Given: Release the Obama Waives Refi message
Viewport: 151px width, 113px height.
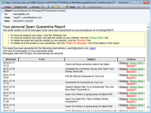Looking at the screenshot, I should coord(124,87).
